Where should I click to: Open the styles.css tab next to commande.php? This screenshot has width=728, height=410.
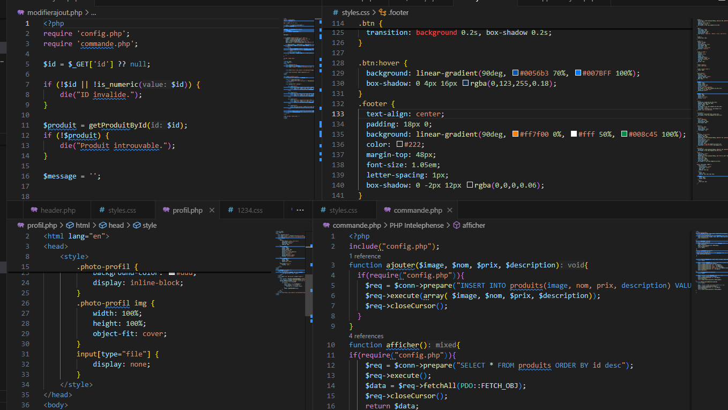(x=343, y=210)
